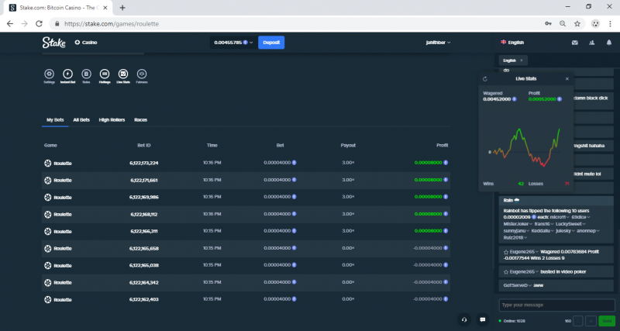Click Bet ID 6,122,166,311
The height and width of the screenshot is (331, 620).
pos(144,231)
